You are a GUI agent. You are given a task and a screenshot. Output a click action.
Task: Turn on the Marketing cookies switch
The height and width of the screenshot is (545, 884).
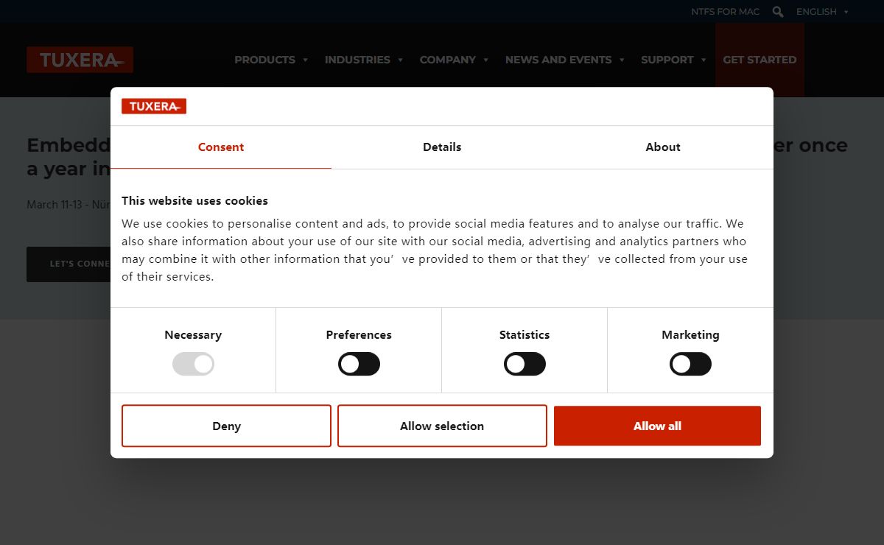[x=690, y=364]
